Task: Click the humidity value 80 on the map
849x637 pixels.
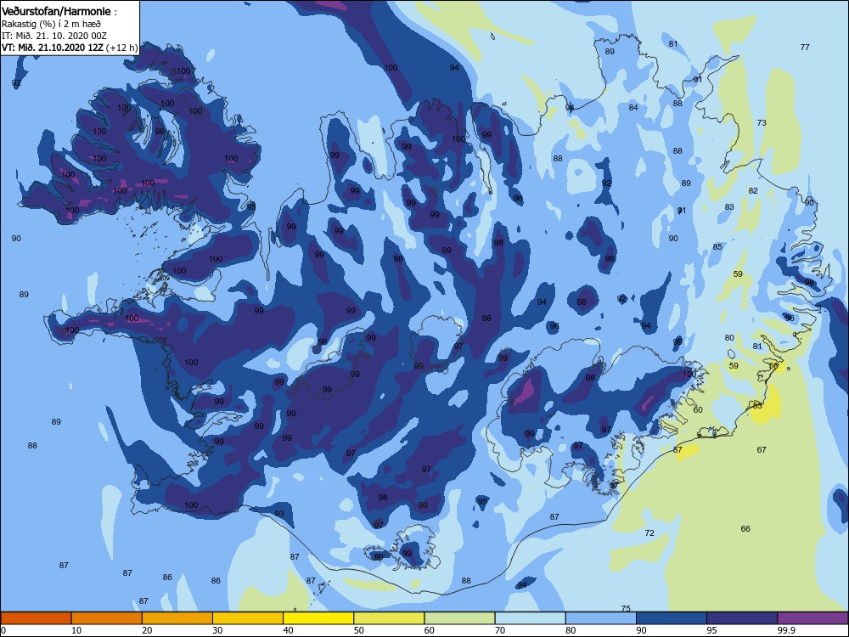Action: point(728,338)
